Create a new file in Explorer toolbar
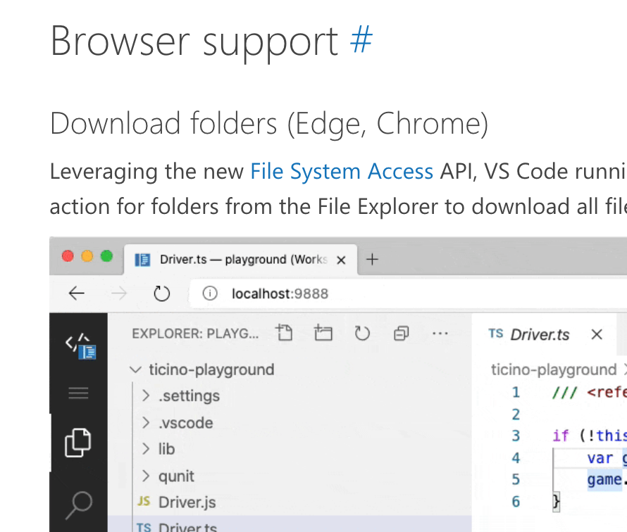The width and height of the screenshot is (627, 532). 284,333
